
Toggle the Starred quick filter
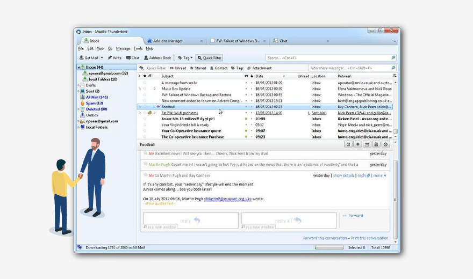198,68
